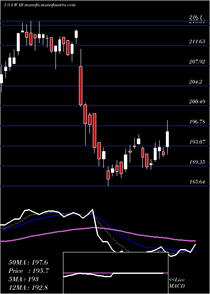210x294 pixels.
Task: Click the 185.64 price level label
Action: 197,182
